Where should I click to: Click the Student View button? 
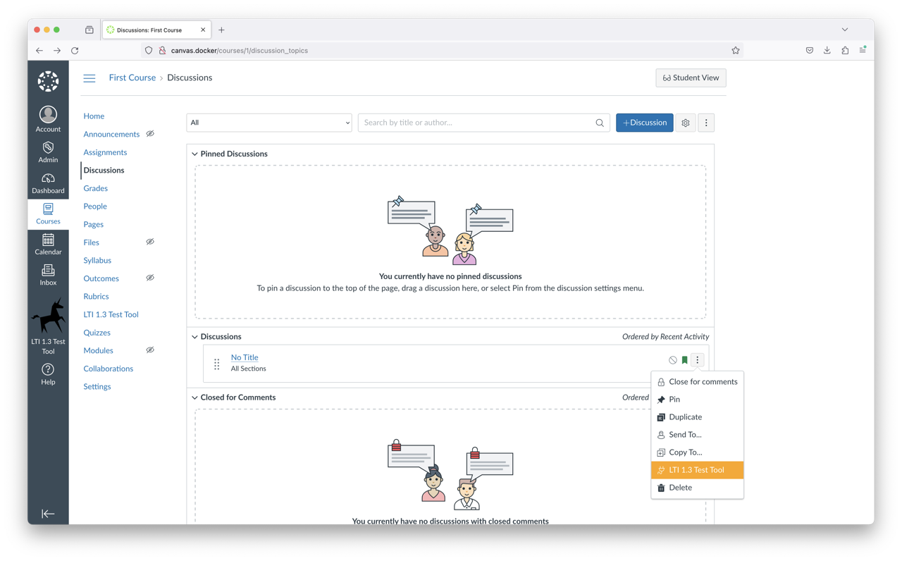pos(690,78)
